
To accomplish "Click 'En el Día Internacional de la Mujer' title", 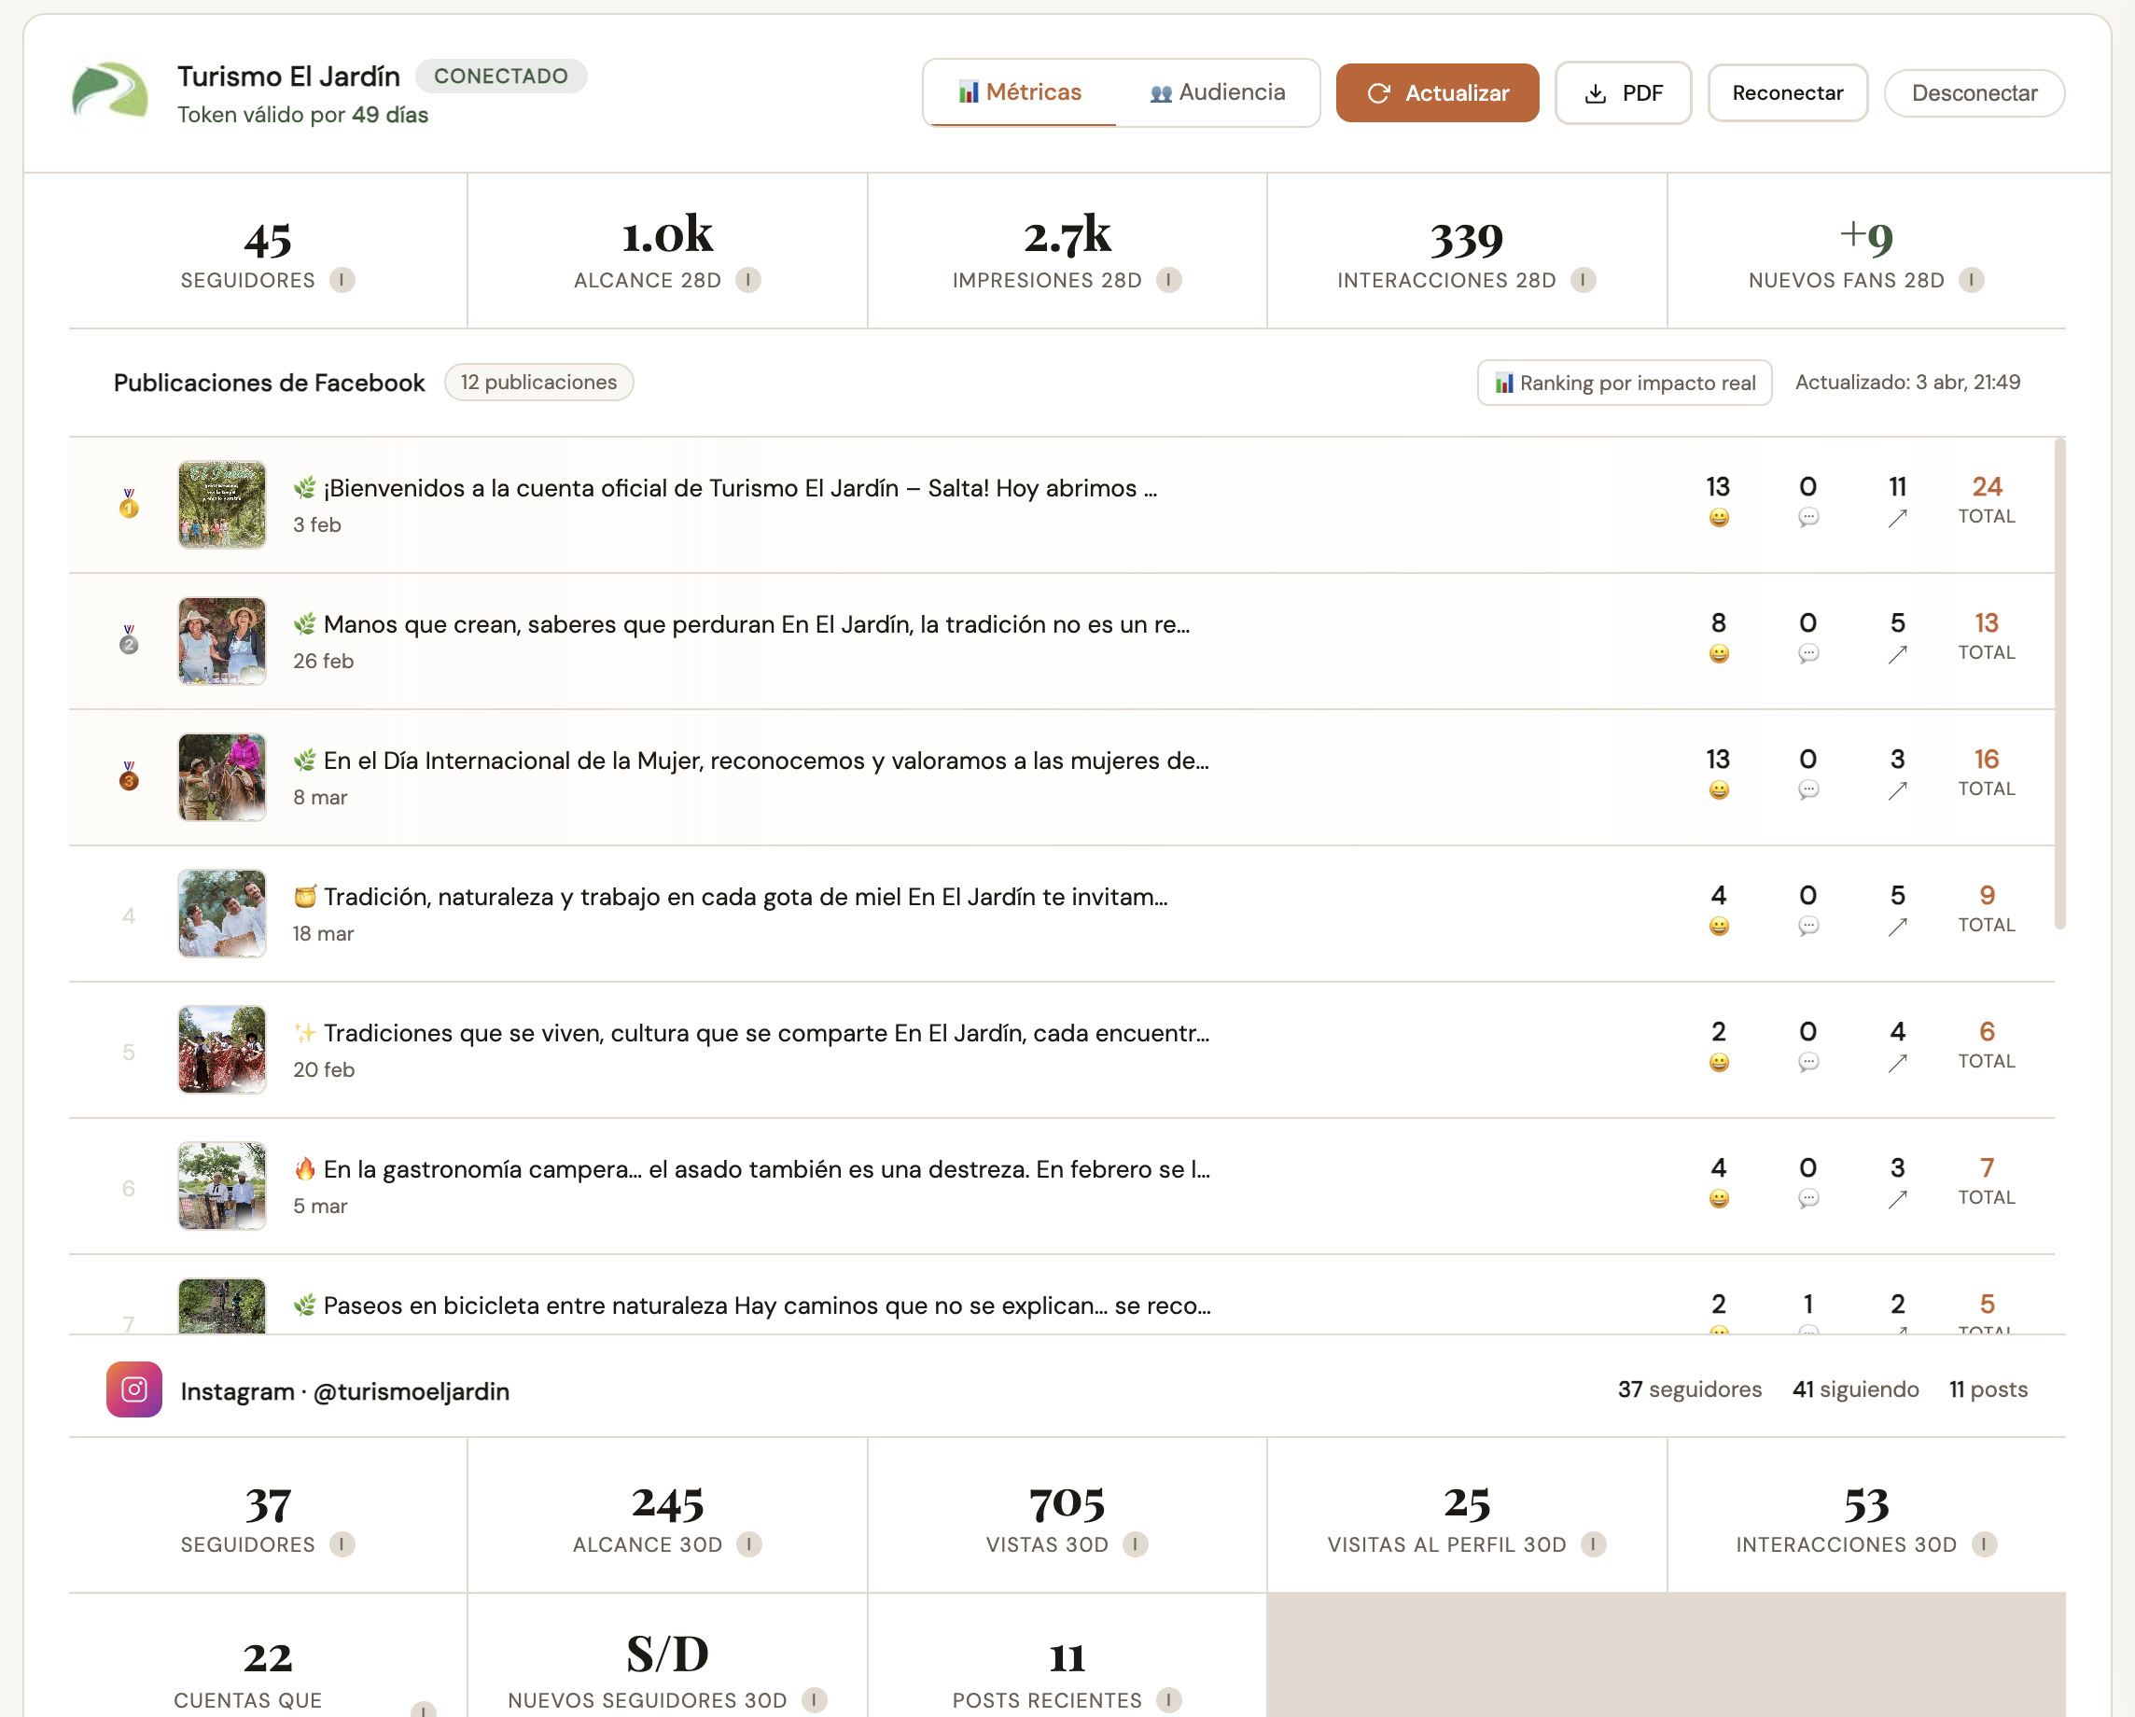I will [750, 761].
